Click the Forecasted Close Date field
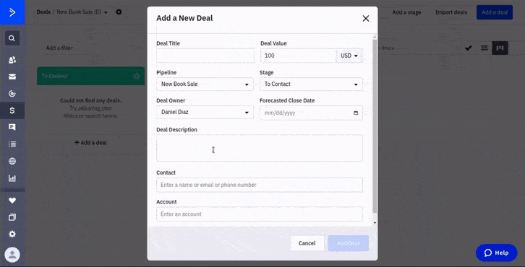The width and height of the screenshot is (525, 267). [x=311, y=113]
